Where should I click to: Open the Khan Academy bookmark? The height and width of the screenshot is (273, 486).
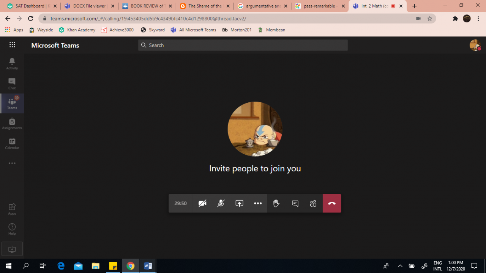(77, 30)
